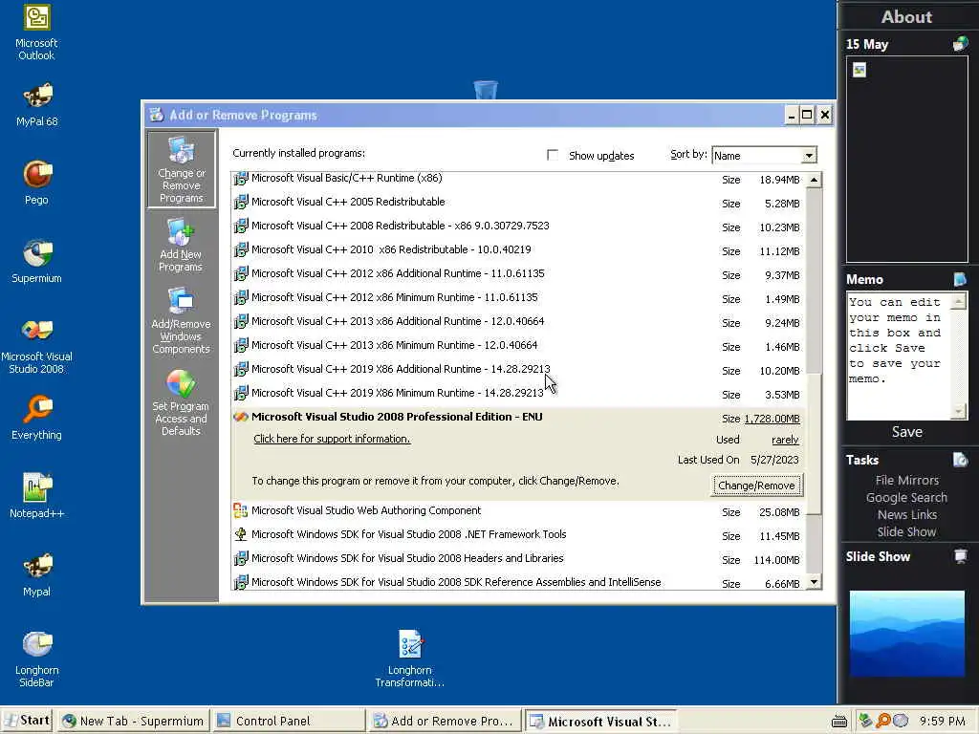Click the on-screen keyboard tray icon

839,722
